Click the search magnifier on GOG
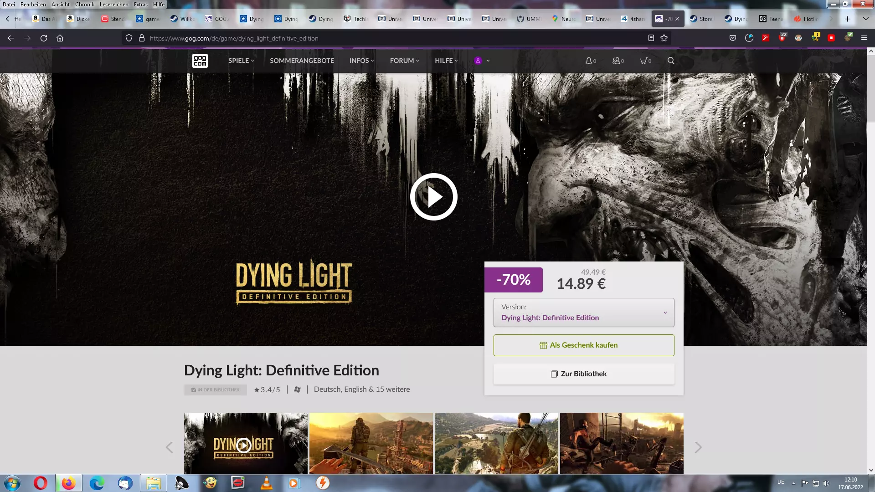 pos(671,61)
